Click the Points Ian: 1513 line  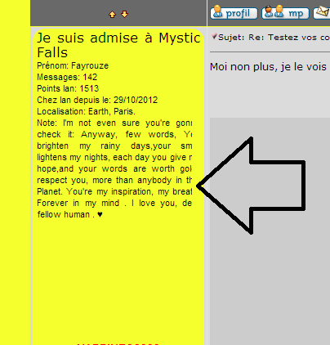(x=68, y=88)
